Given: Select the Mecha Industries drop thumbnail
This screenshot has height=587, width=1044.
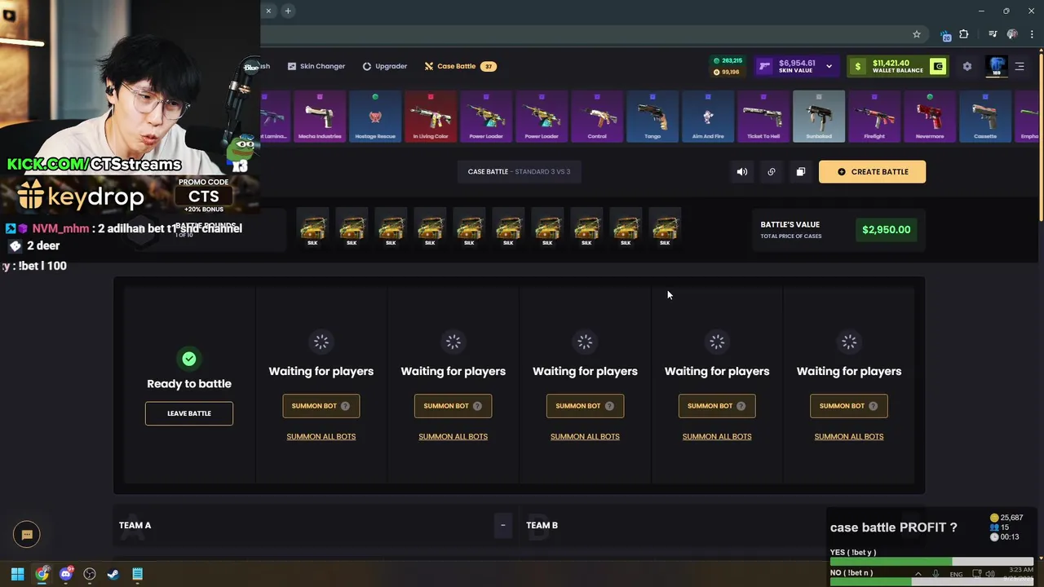Looking at the screenshot, I should [x=320, y=117].
